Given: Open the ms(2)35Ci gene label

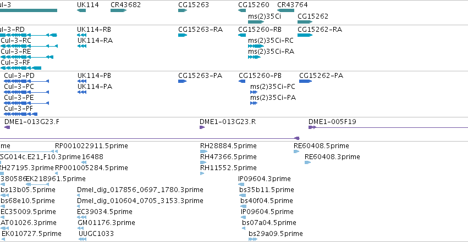Looking at the screenshot, I should (265, 16).
